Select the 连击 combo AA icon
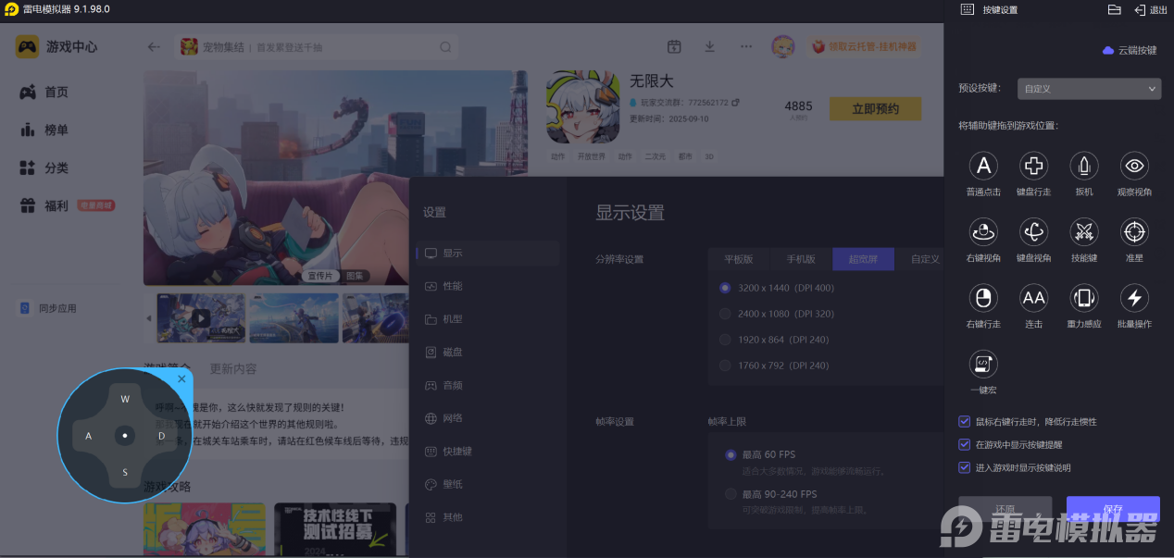The width and height of the screenshot is (1174, 558). coord(1033,298)
